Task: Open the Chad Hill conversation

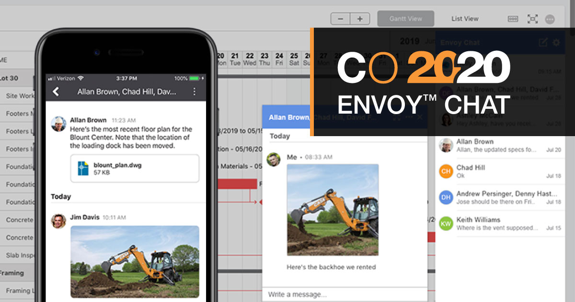Action: pyautogui.click(x=500, y=171)
